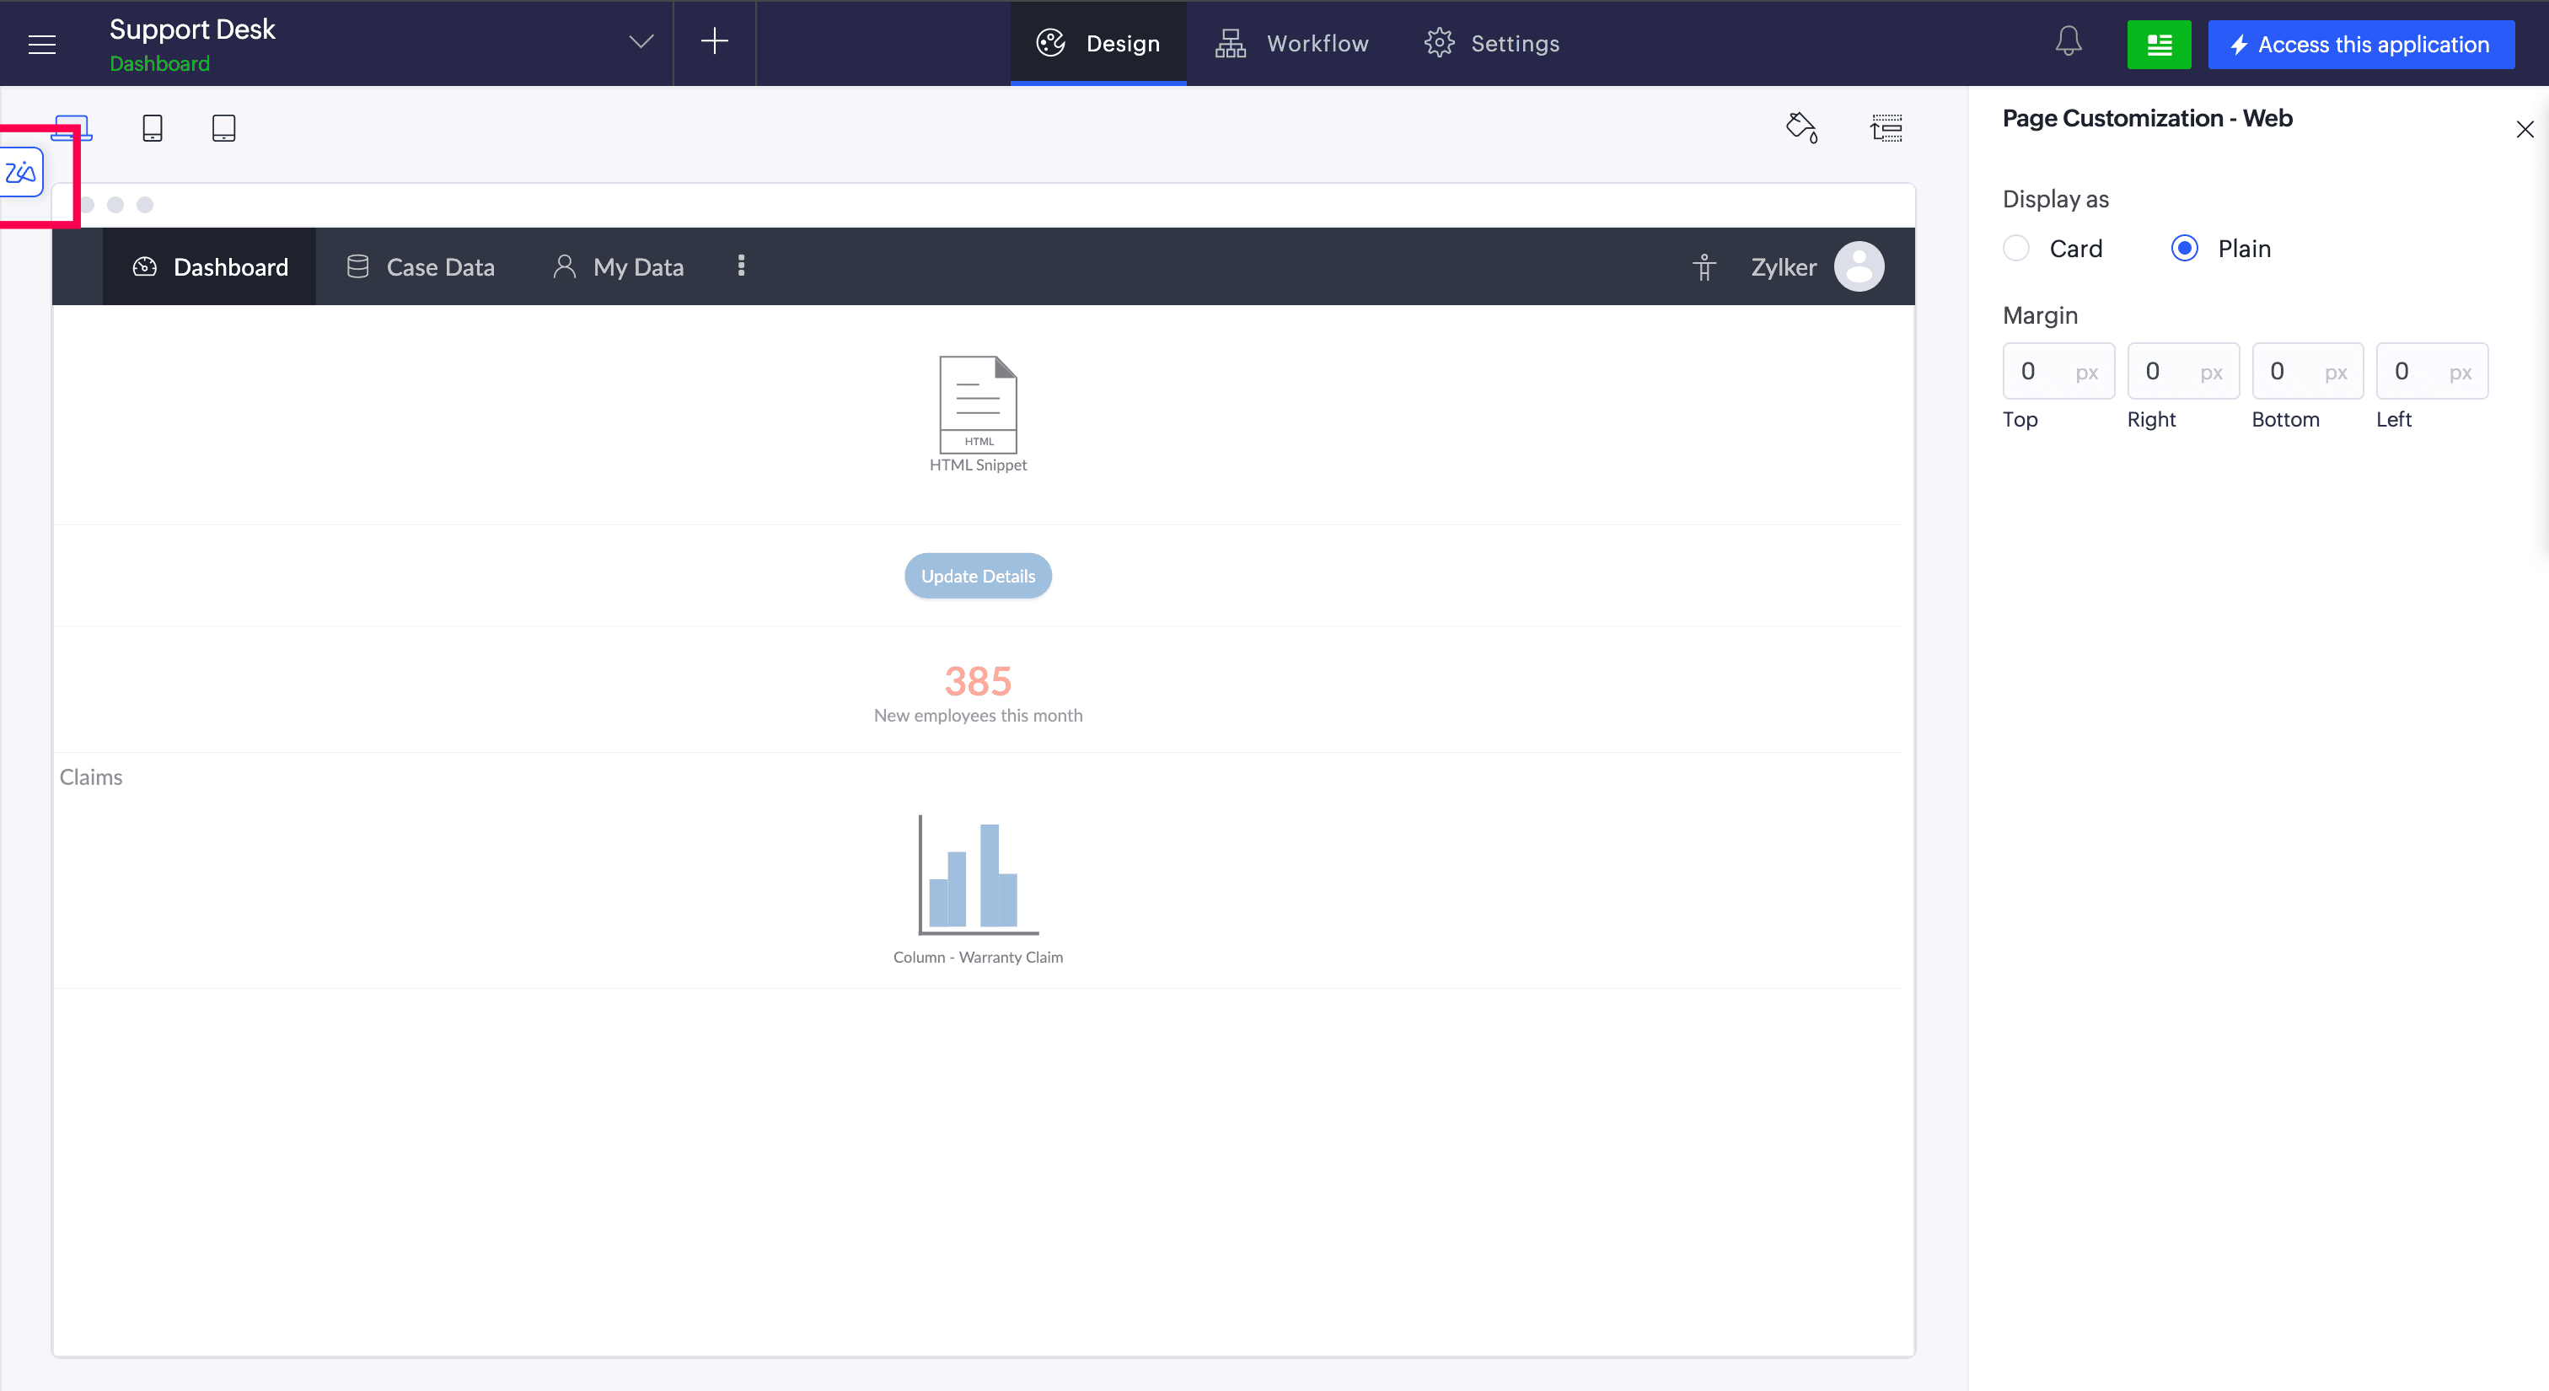Viewport: 2549px width, 1391px height.
Task: Click the Bottom margin input field
Action: [2308, 371]
